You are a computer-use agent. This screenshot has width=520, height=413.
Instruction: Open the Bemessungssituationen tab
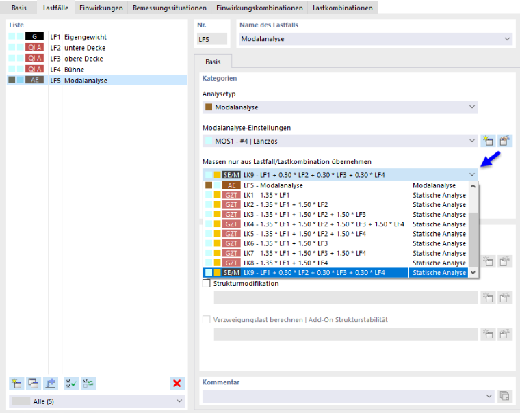pos(170,8)
